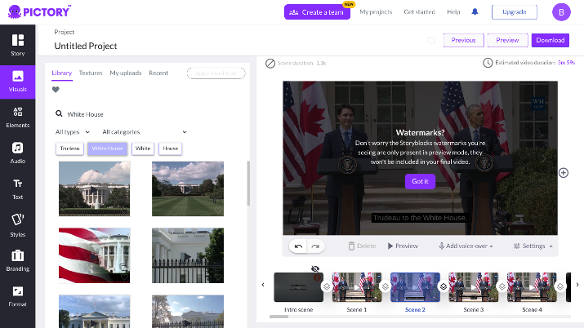Viewport: 584px width, 328px height.
Task: Select the White keyword chip
Action: [143, 148]
